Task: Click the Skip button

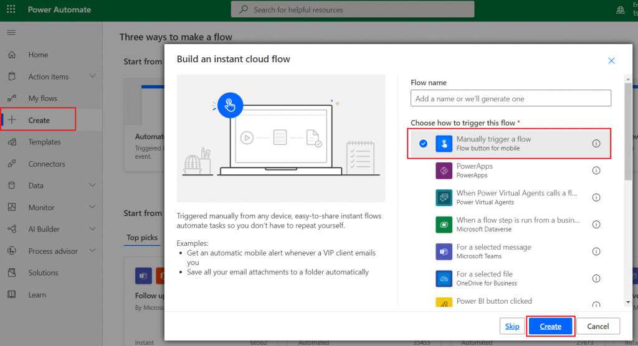Action: click(x=512, y=326)
